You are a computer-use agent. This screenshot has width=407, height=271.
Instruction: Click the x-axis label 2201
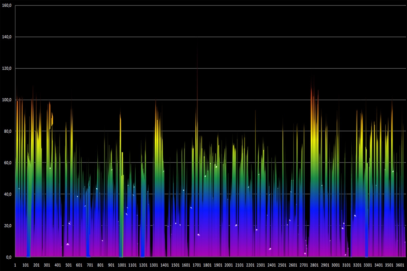[x=250, y=265]
